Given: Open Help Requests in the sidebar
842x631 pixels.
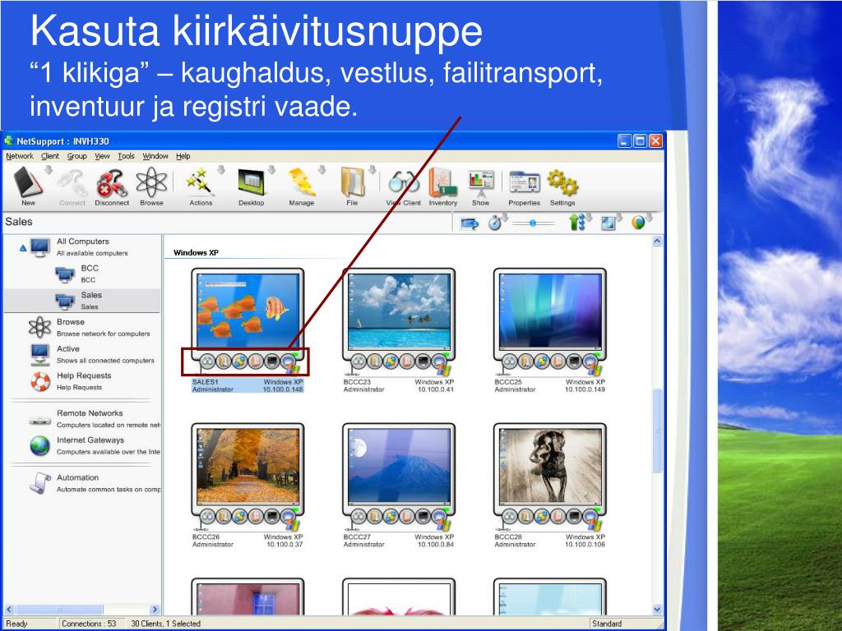Looking at the screenshot, I should (70, 381).
